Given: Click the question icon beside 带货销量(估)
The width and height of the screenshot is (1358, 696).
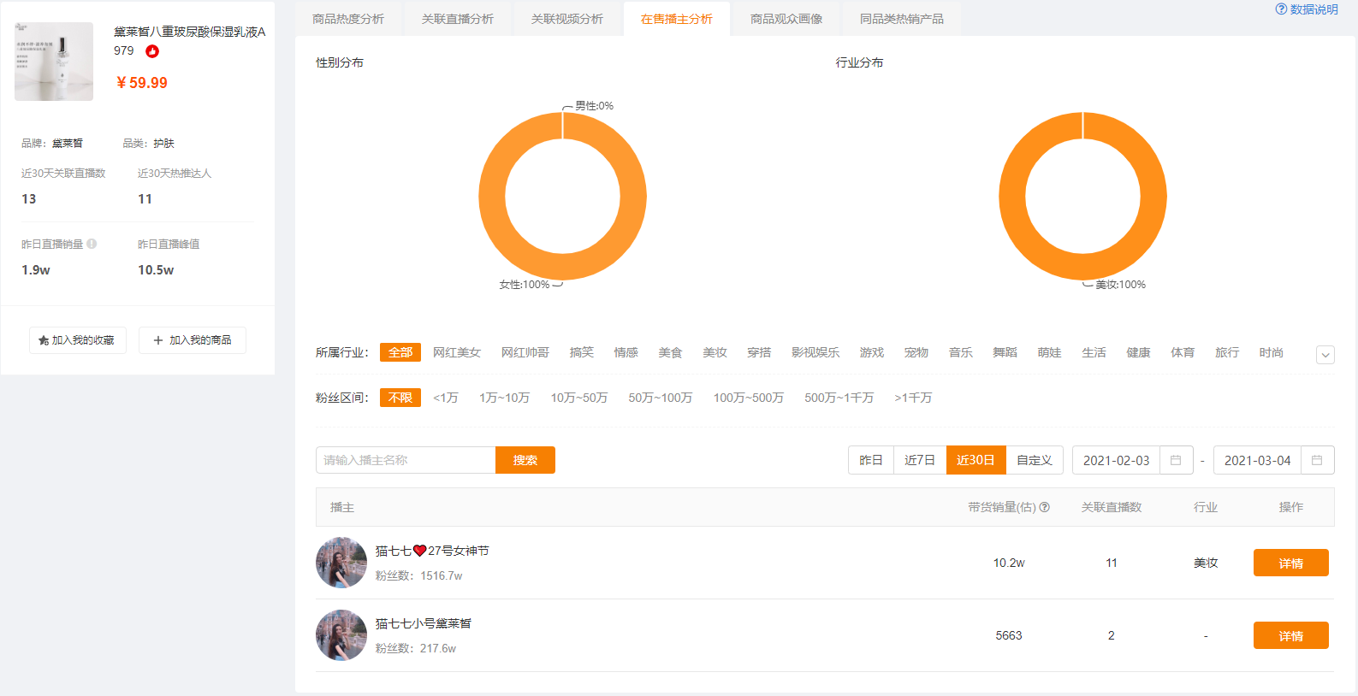Looking at the screenshot, I should [x=1045, y=507].
